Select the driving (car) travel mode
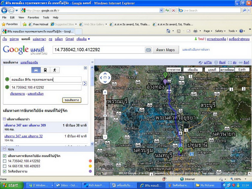The width and height of the screenshot is (252, 189). (x=36, y=70)
